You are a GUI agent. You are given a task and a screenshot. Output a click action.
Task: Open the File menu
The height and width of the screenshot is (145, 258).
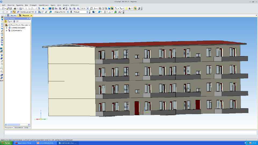pos(4,5)
